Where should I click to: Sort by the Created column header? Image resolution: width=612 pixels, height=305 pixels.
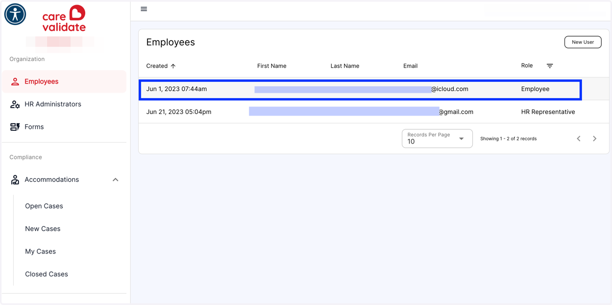(157, 66)
